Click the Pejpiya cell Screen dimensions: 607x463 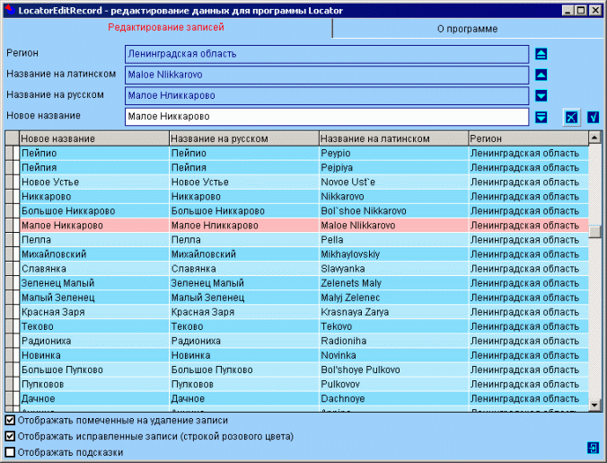pos(393,167)
